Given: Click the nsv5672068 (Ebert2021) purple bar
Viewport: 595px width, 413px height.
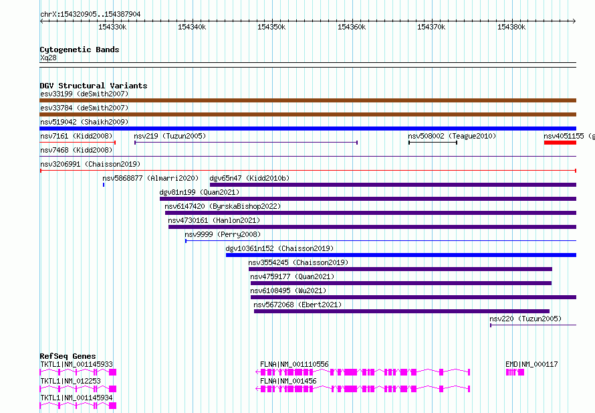Looking at the screenshot, I should coord(402,311).
